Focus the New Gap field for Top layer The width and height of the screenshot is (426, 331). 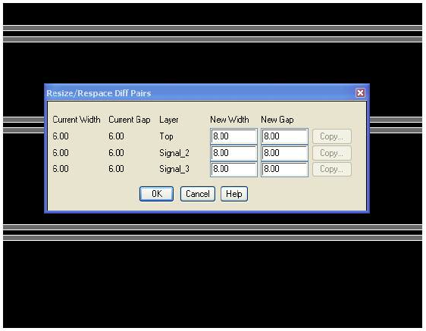(284, 136)
